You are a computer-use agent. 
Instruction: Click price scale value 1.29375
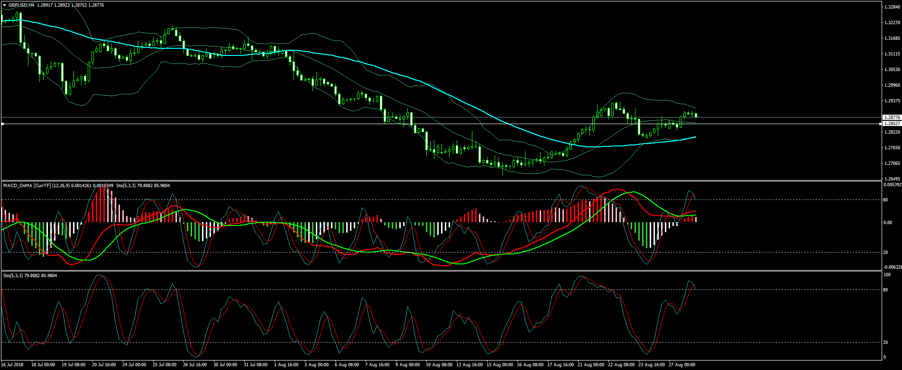click(x=892, y=101)
